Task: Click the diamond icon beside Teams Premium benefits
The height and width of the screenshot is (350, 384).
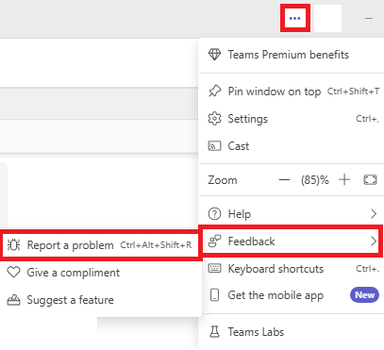Action: 214,55
